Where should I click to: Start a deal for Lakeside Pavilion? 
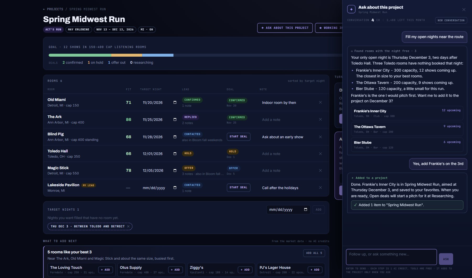point(238,188)
